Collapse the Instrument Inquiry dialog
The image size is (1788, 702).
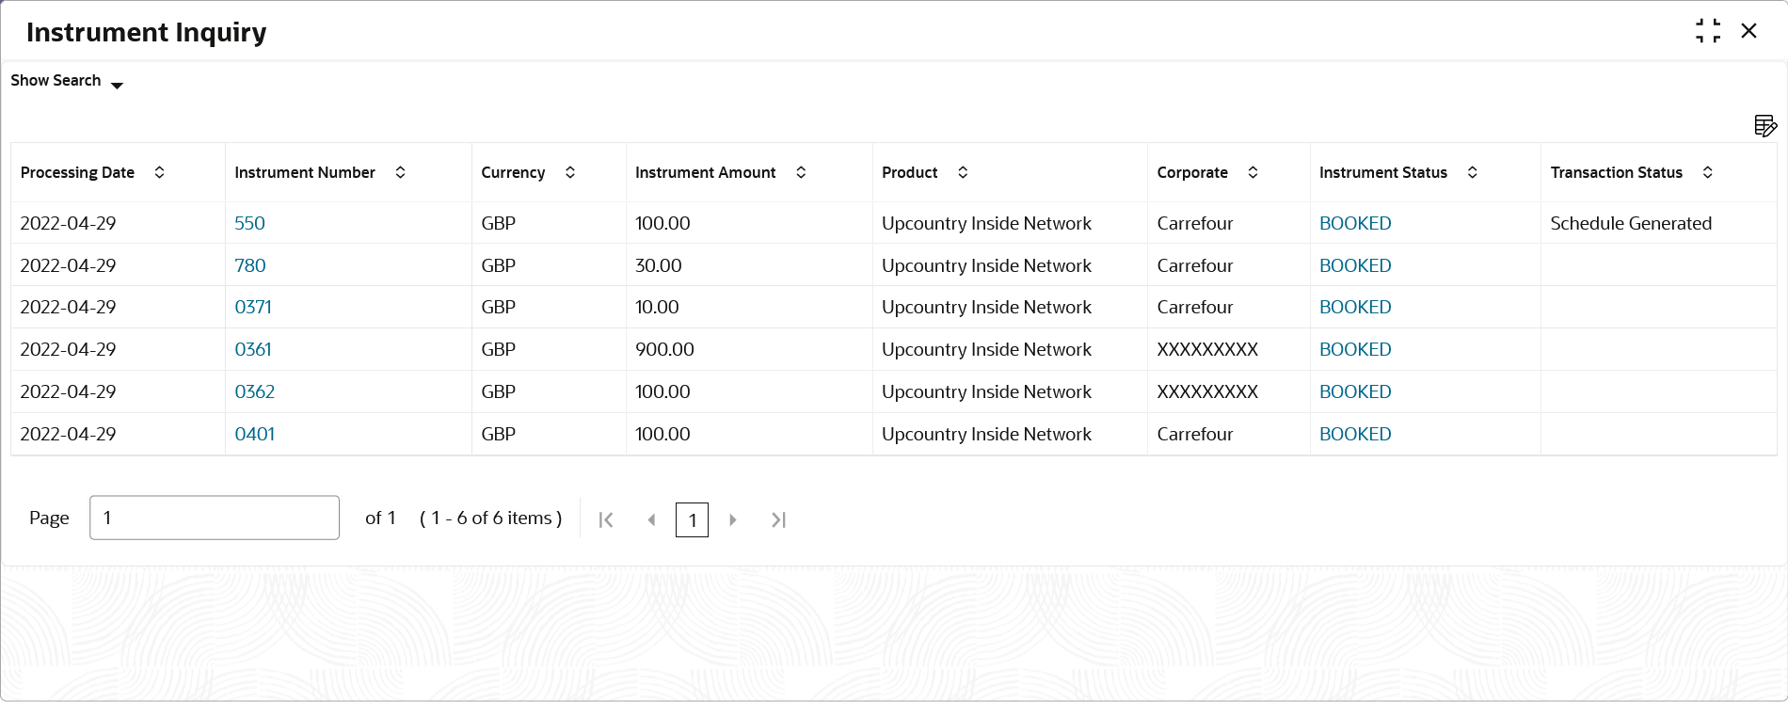1708,31
